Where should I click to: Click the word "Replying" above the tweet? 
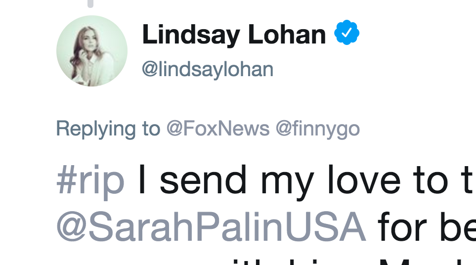[96, 129]
